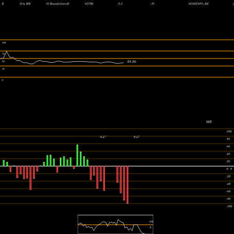The image size is (234, 234).
Task: Click the MR axis label -40
Action: (x=228, y=184)
